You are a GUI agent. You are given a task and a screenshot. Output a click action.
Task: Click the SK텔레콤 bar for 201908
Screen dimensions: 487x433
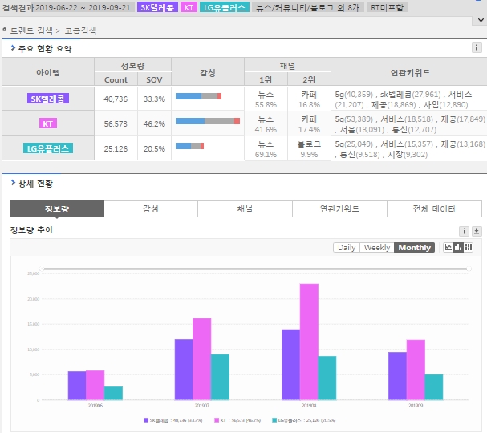coord(290,365)
